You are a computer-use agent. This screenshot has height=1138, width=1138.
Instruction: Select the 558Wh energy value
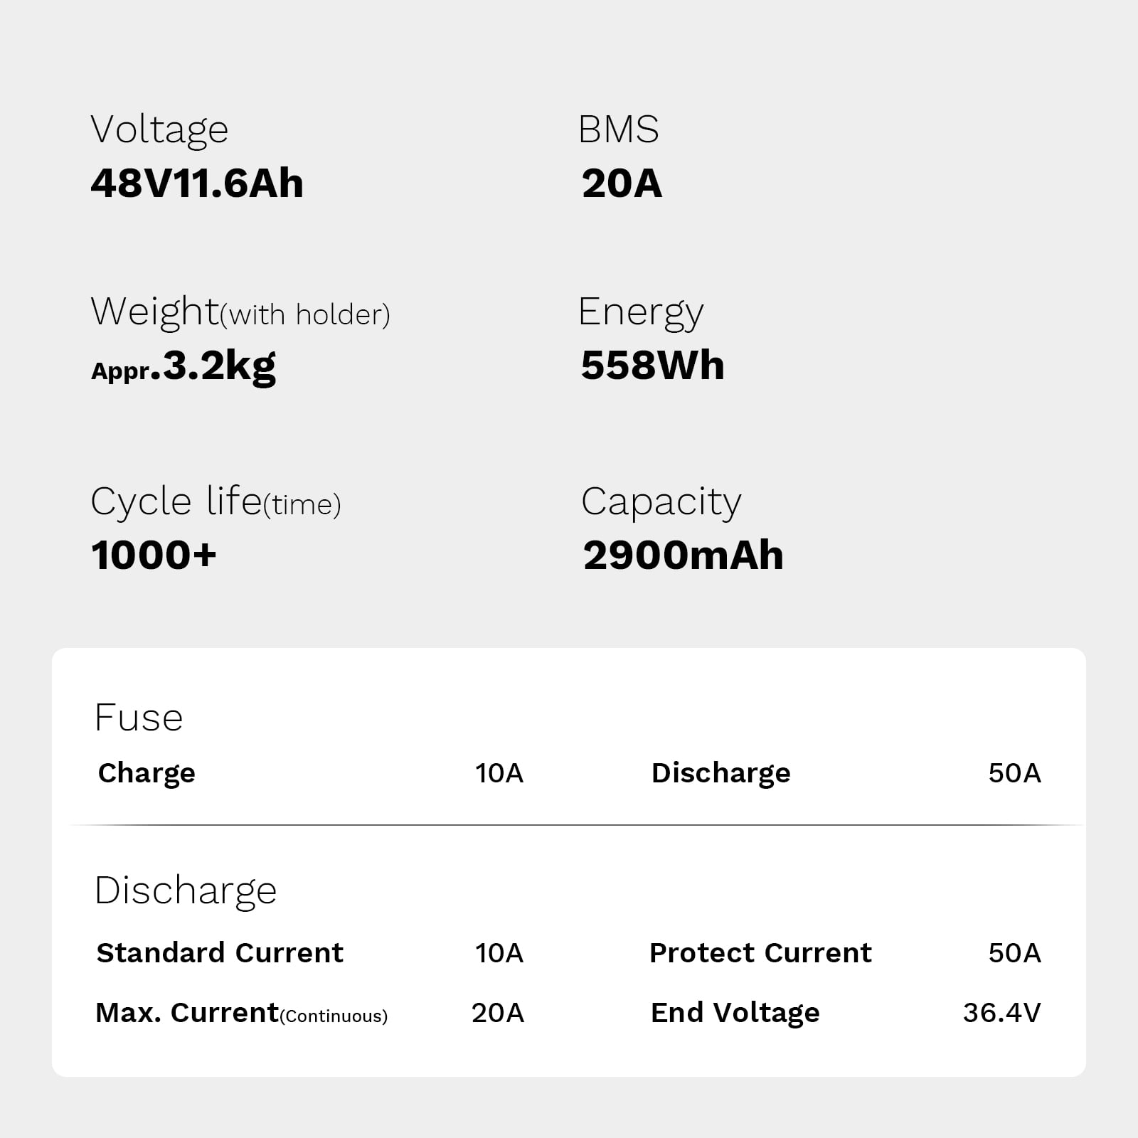tap(652, 366)
